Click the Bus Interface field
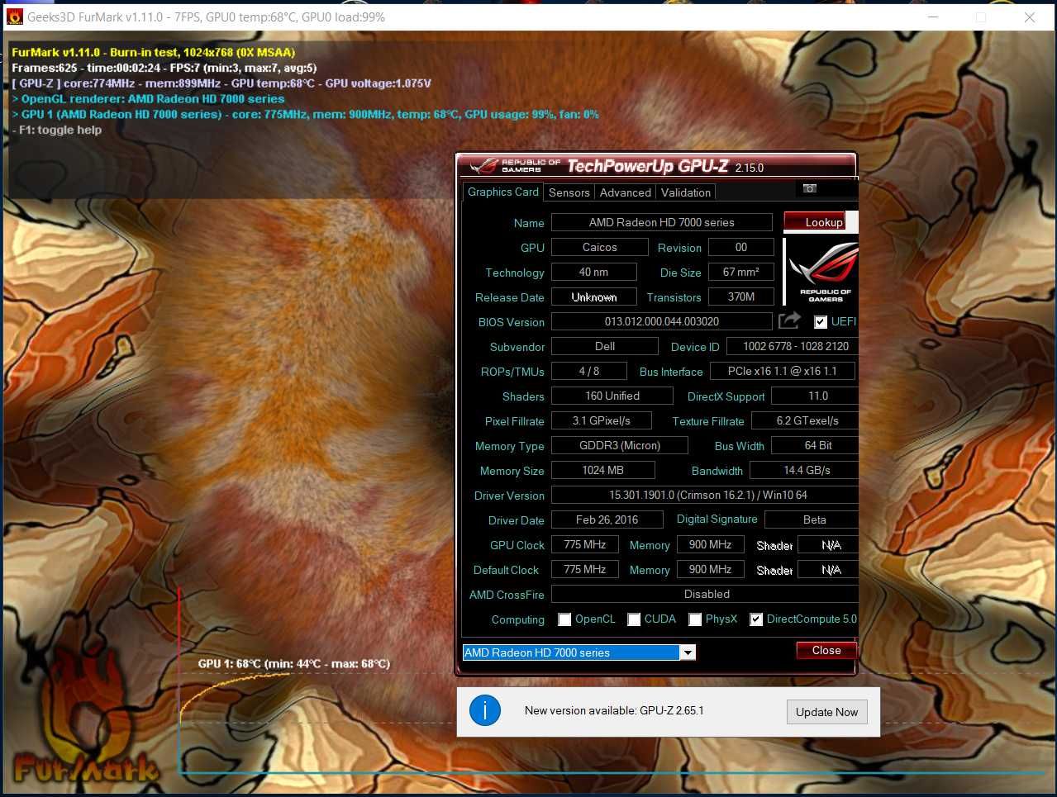 783,371
